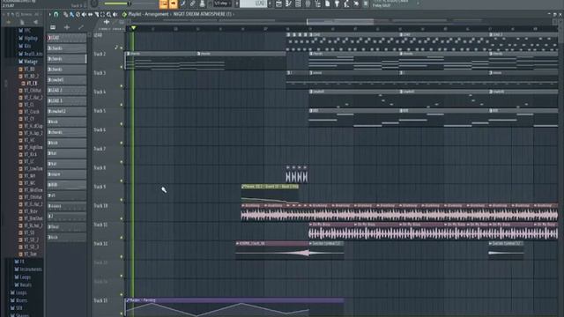
Task: Mute Track 6 using its green dot
Action: [x=122, y=143]
